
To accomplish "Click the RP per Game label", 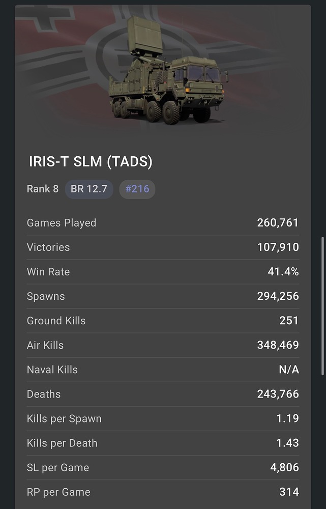I will click(x=58, y=492).
